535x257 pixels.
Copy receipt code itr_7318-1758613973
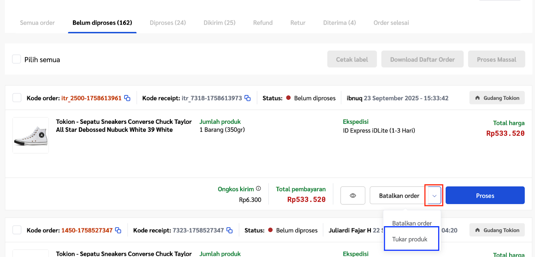247,98
